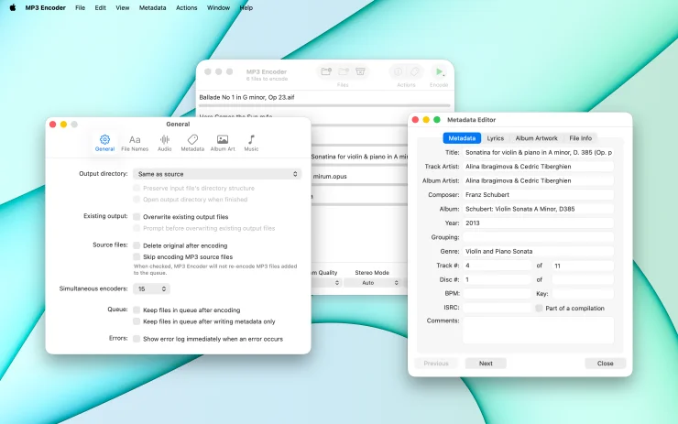Click the Album field
This screenshot has height=424, width=678.
pyautogui.click(x=539, y=209)
